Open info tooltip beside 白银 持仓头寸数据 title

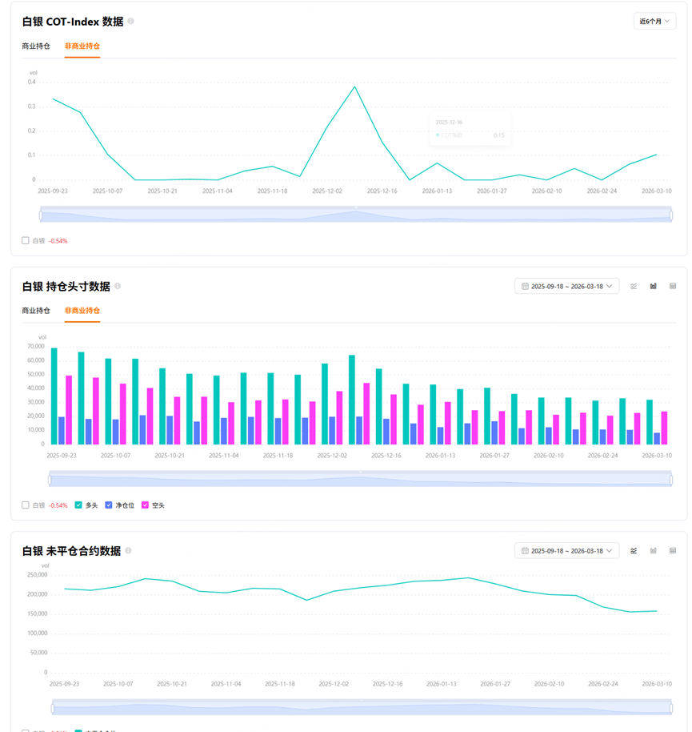click(118, 286)
